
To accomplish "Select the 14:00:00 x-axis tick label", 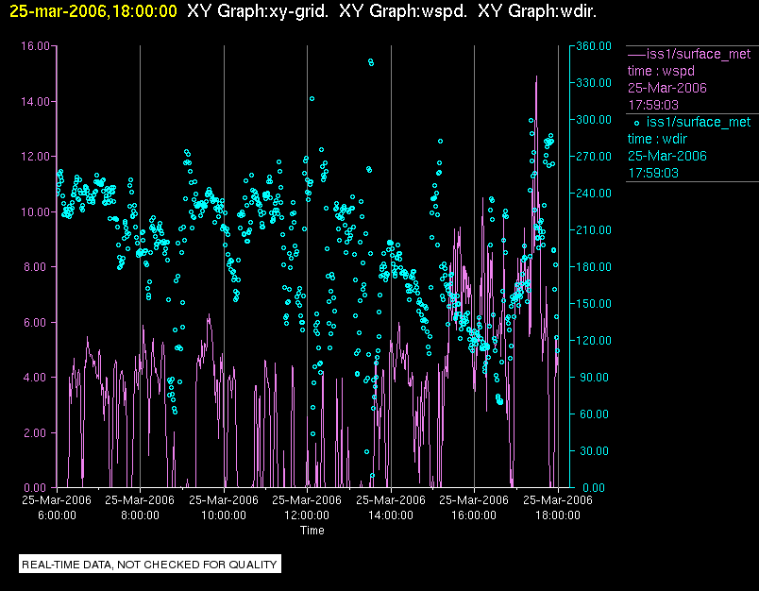I will pyautogui.click(x=390, y=515).
